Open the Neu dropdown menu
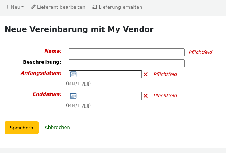Screen dimensions: 226x153 click(x=14, y=7)
